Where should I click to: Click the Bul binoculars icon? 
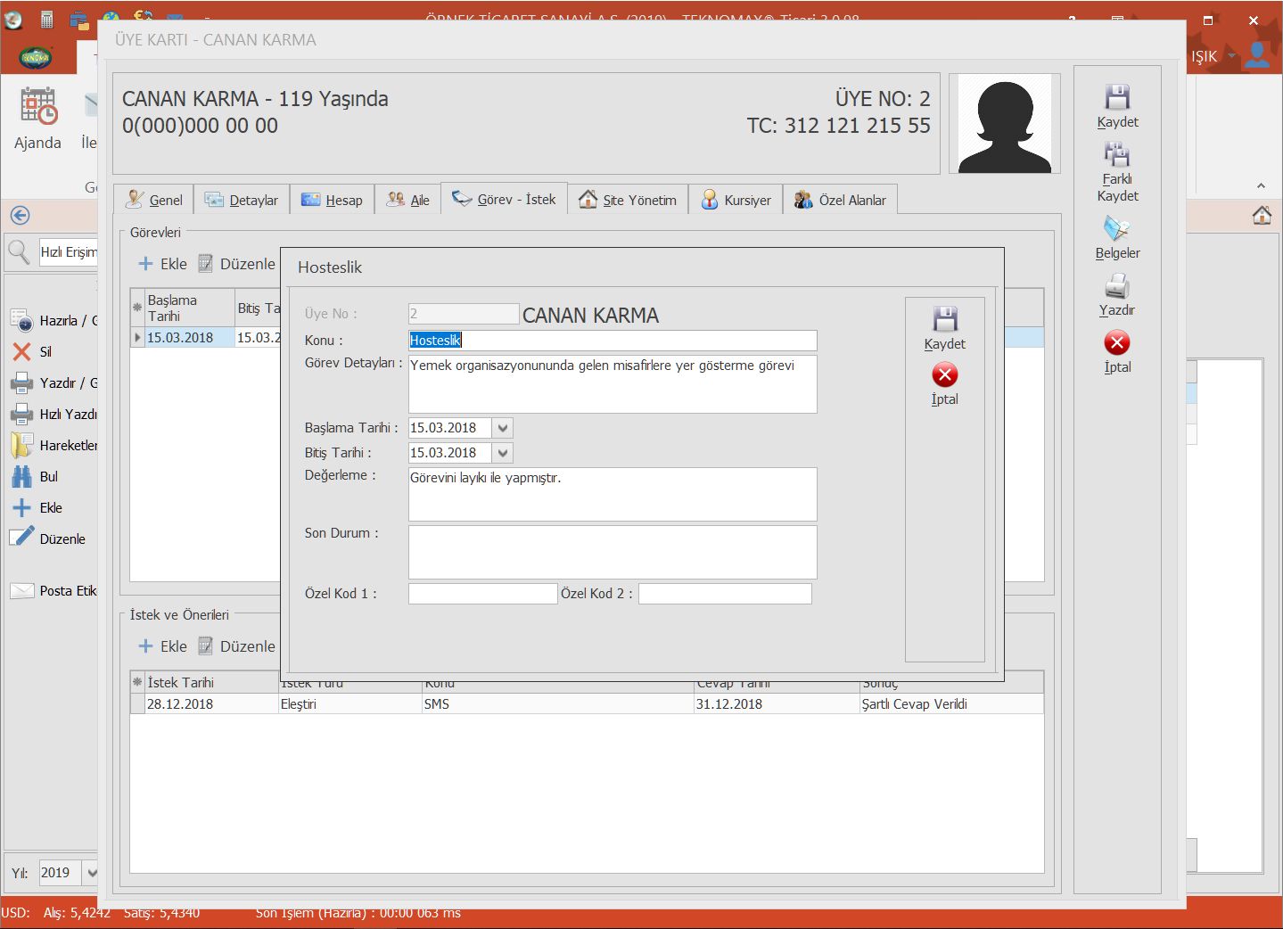click(22, 477)
